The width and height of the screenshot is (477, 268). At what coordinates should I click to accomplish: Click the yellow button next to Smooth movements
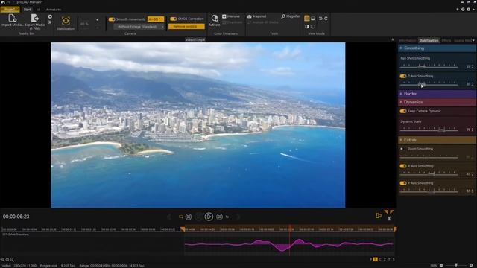156,19
